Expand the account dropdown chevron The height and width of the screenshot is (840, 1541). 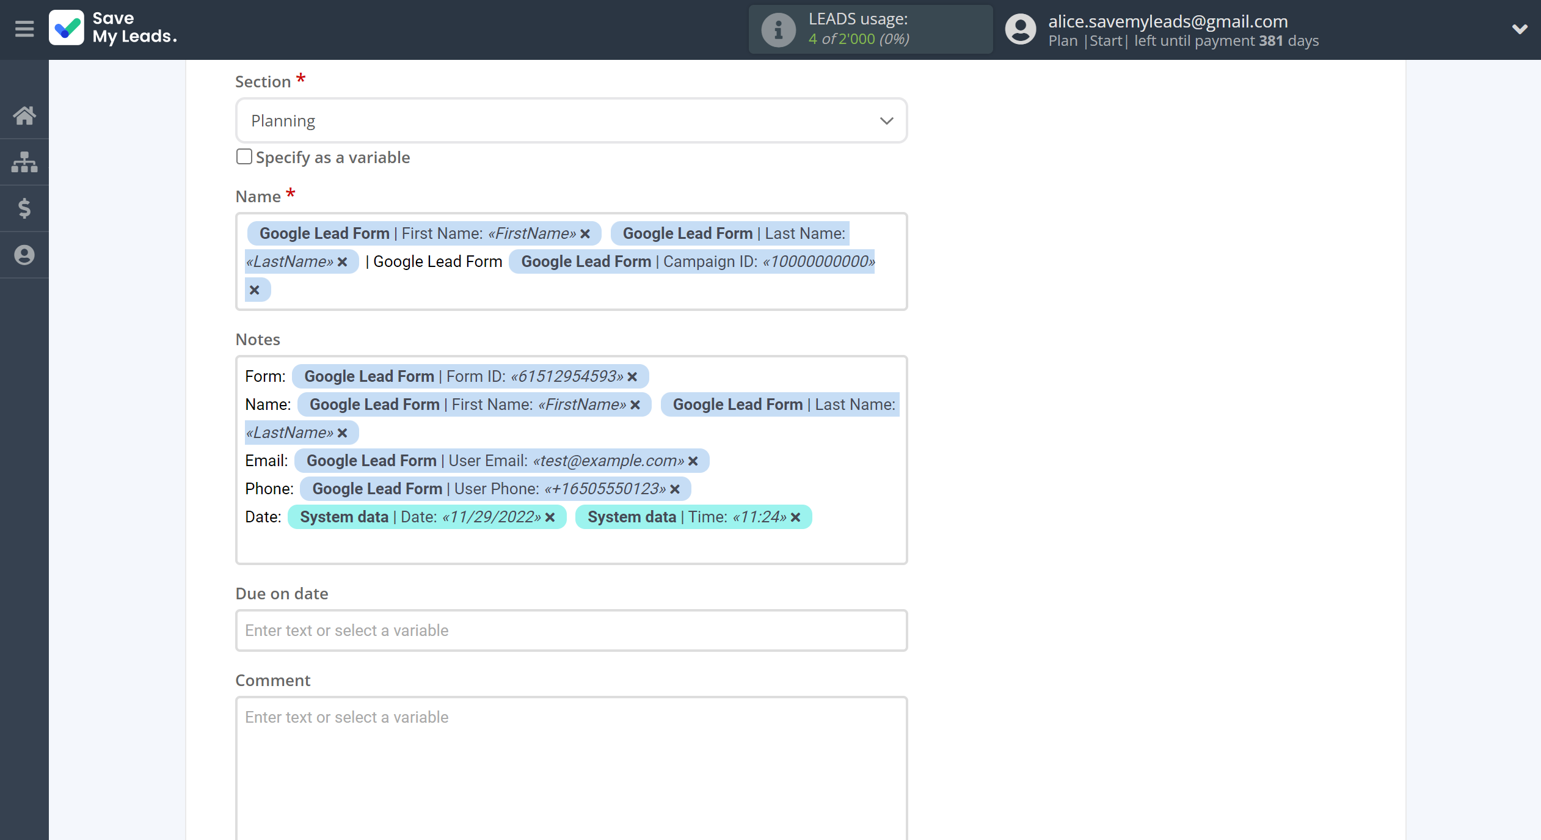coord(1519,29)
